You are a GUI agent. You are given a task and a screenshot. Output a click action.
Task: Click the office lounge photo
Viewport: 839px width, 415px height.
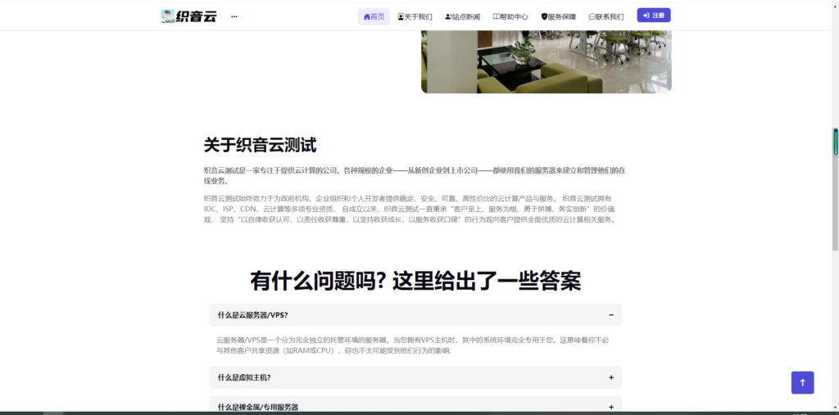point(546,61)
